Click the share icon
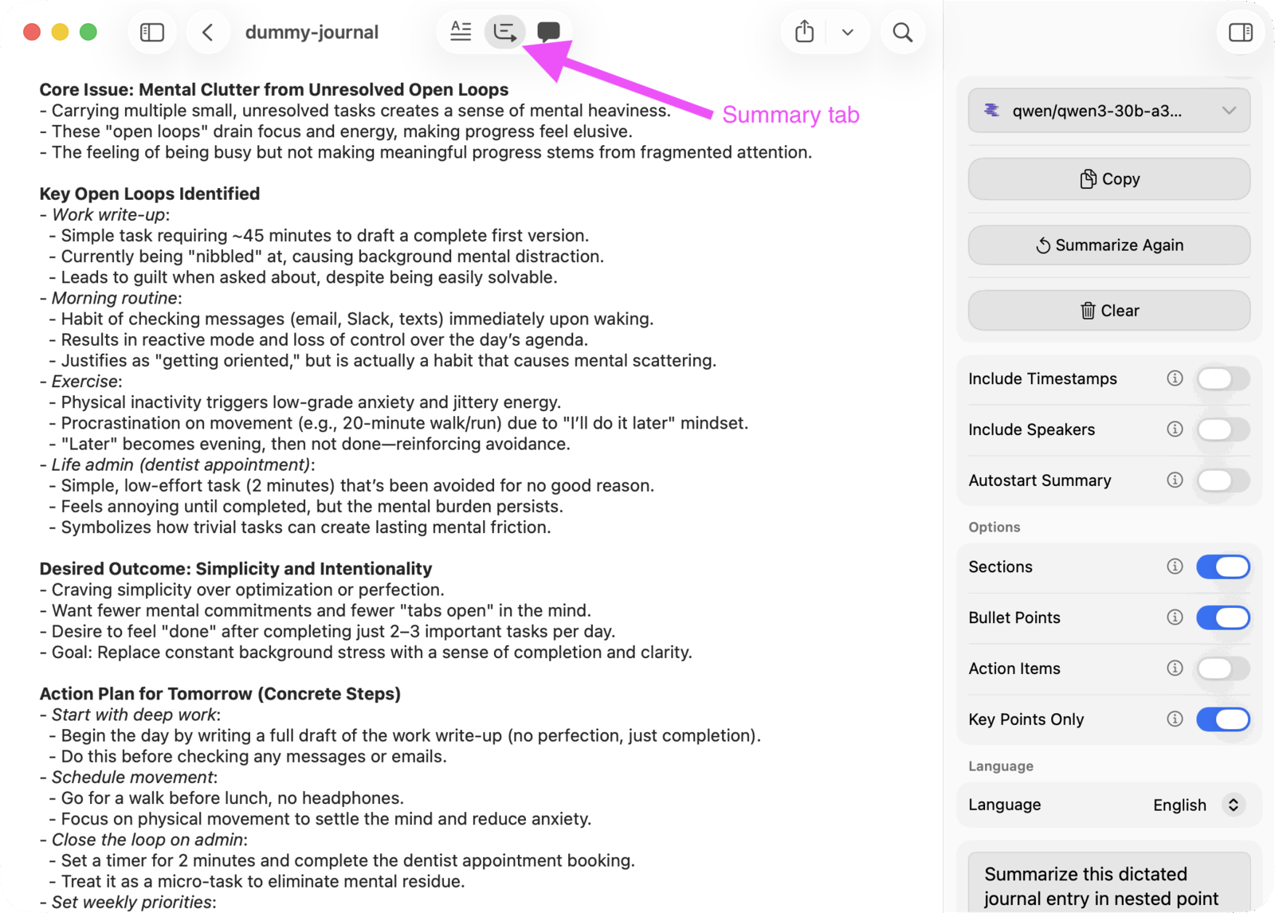 click(x=803, y=31)
